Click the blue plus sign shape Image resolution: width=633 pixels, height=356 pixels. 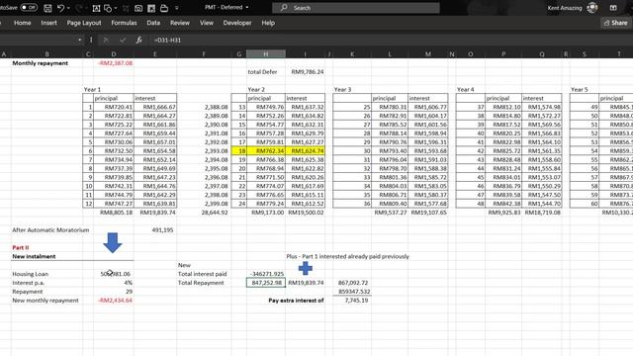click(306, 268)
